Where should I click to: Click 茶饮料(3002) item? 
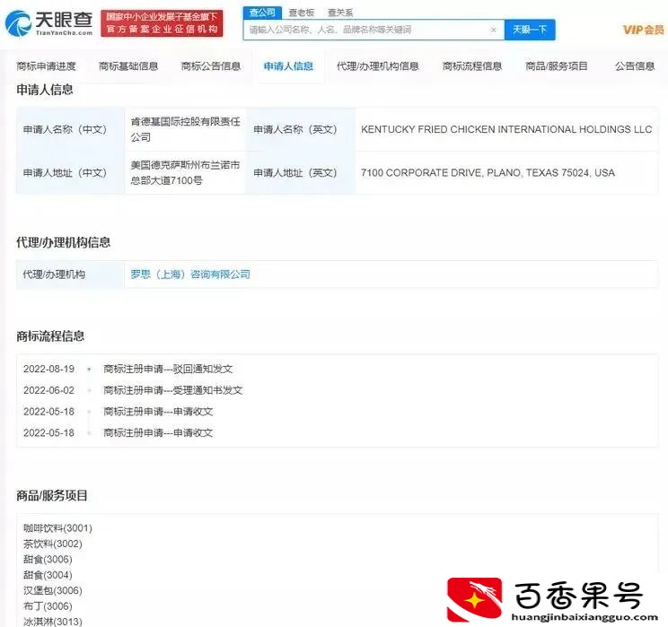point(53,544)
